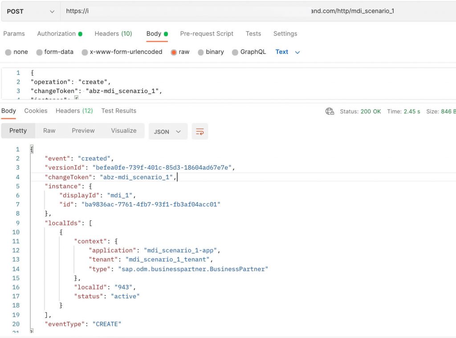456x338 pixels.
Task: Open the request Headers (10) tab
Action: 113,34
